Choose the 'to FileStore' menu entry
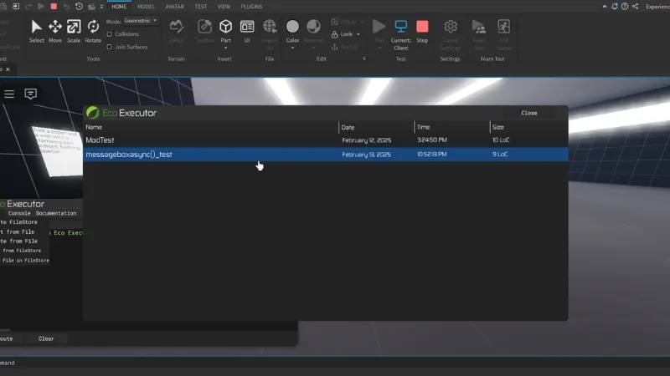Image resolution: width=670 pixels, height=376 pixels. (x=18, y=222)
